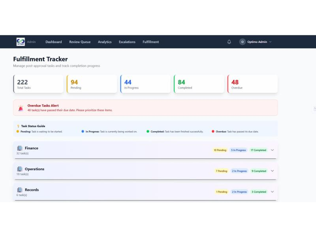
Task: Expand the Finance tasks section
Action: pyautogui.click(x=272, y=150)
